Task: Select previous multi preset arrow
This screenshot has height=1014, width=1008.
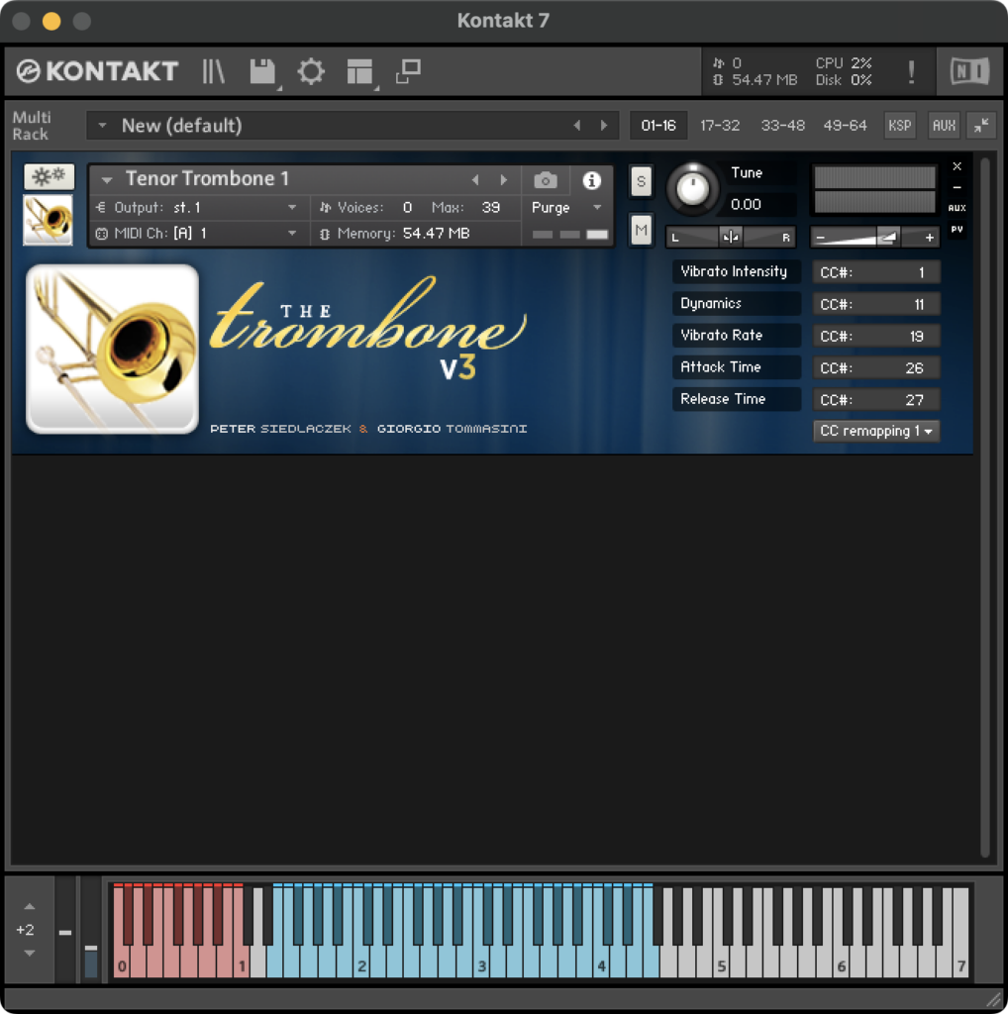Action: (x=576, y=126)
